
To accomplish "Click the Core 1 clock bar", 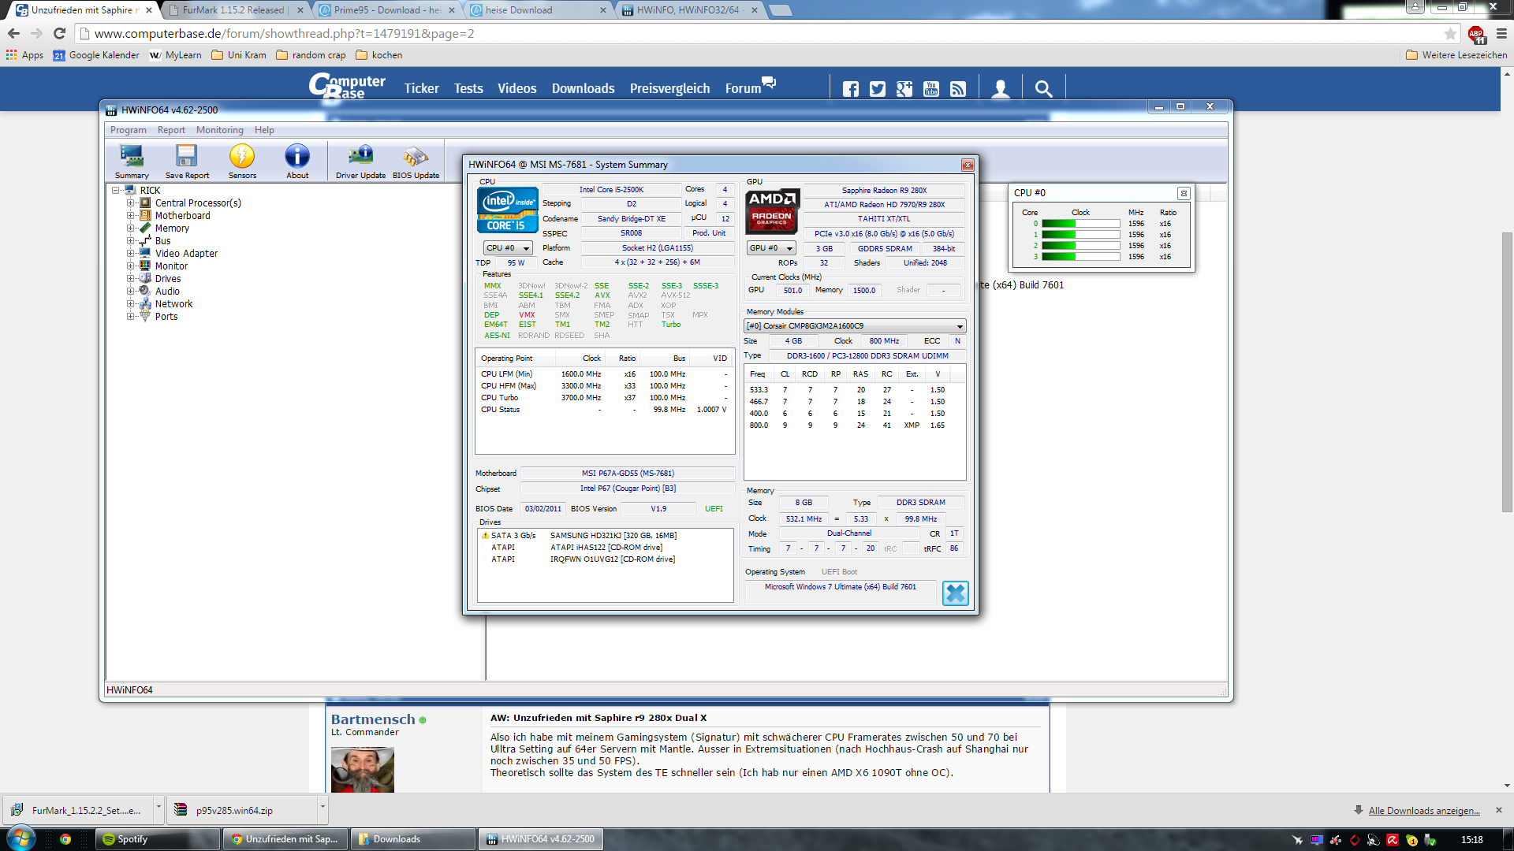I will [x=1080, y=235].
